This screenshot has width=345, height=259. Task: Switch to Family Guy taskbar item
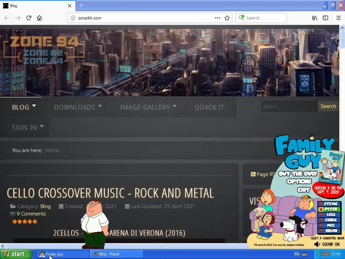tap(62, 254)
